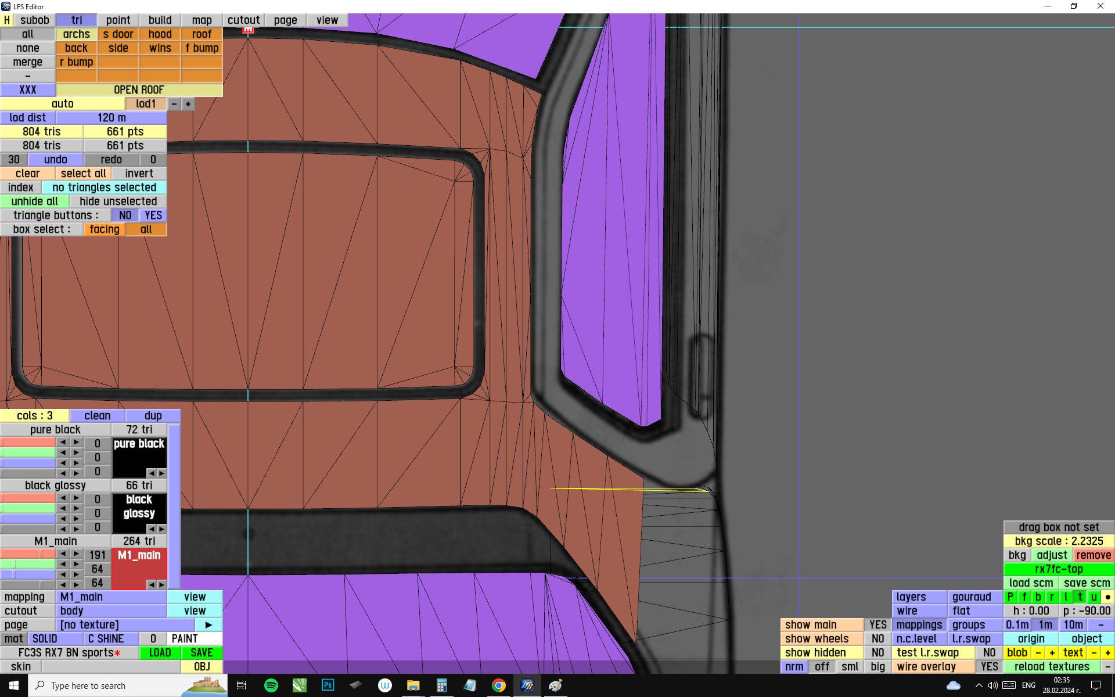Screen dimensions: 1115x697
Task: Switch to the build tab
Action: pyautogui.click(x=160, y=20)
